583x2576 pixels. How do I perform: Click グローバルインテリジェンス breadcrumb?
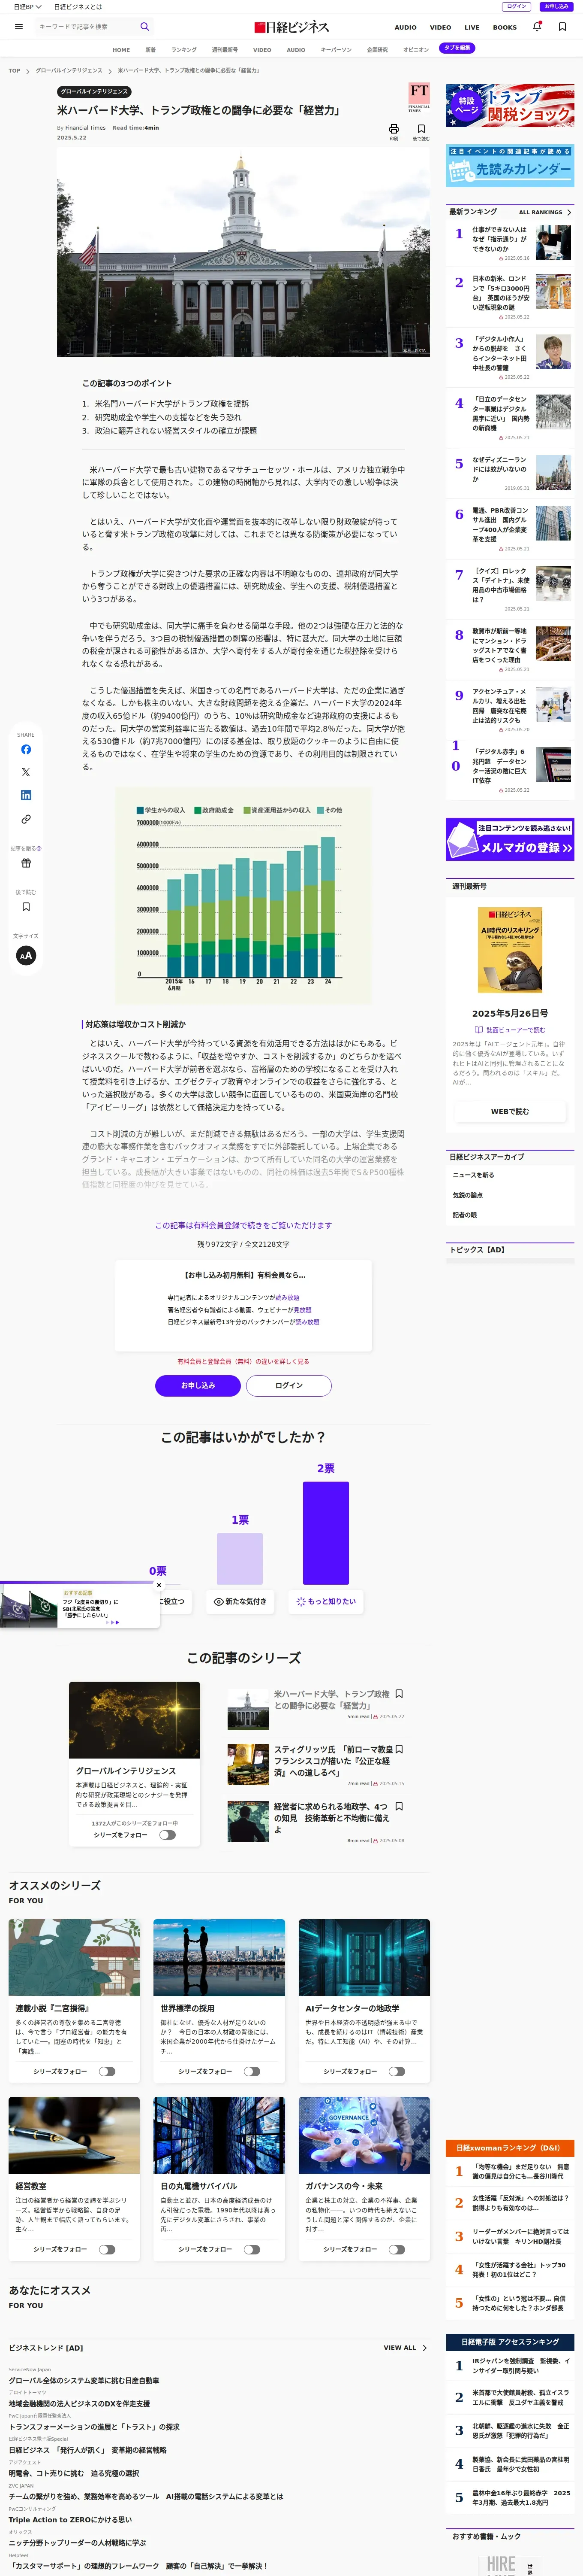pyautogui.click(x=69, y=71)
